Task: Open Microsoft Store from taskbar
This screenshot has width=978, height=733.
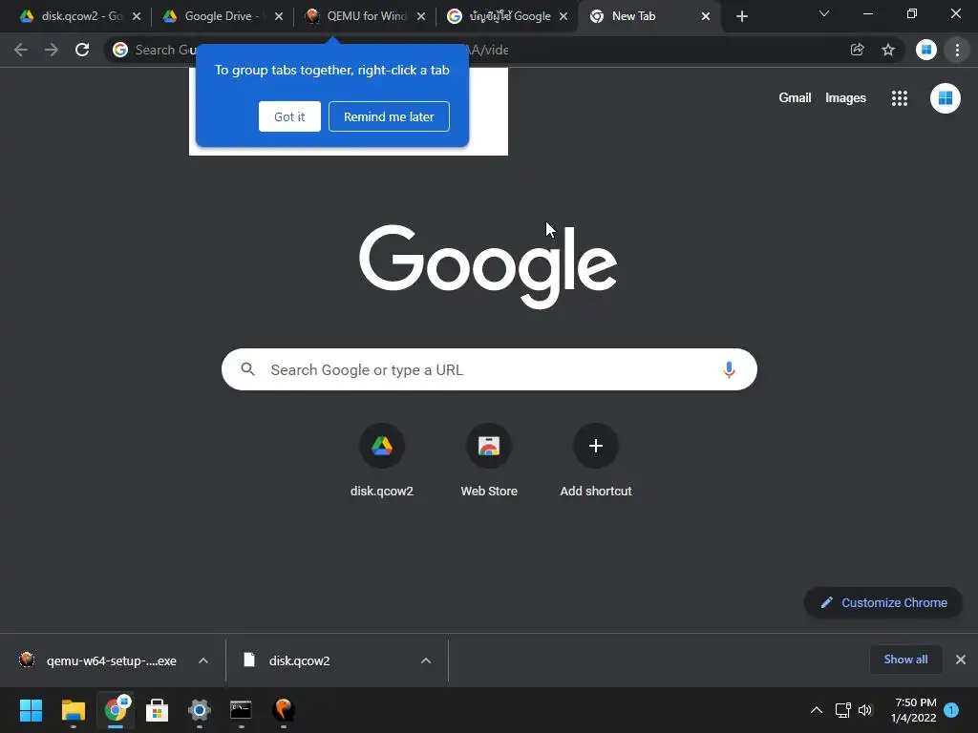Action: [158, 710]
